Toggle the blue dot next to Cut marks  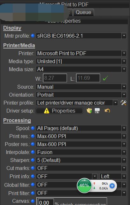[33, 168]
